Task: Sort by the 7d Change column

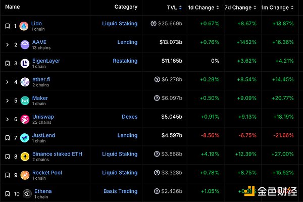Action: click(x=240, y=8)
